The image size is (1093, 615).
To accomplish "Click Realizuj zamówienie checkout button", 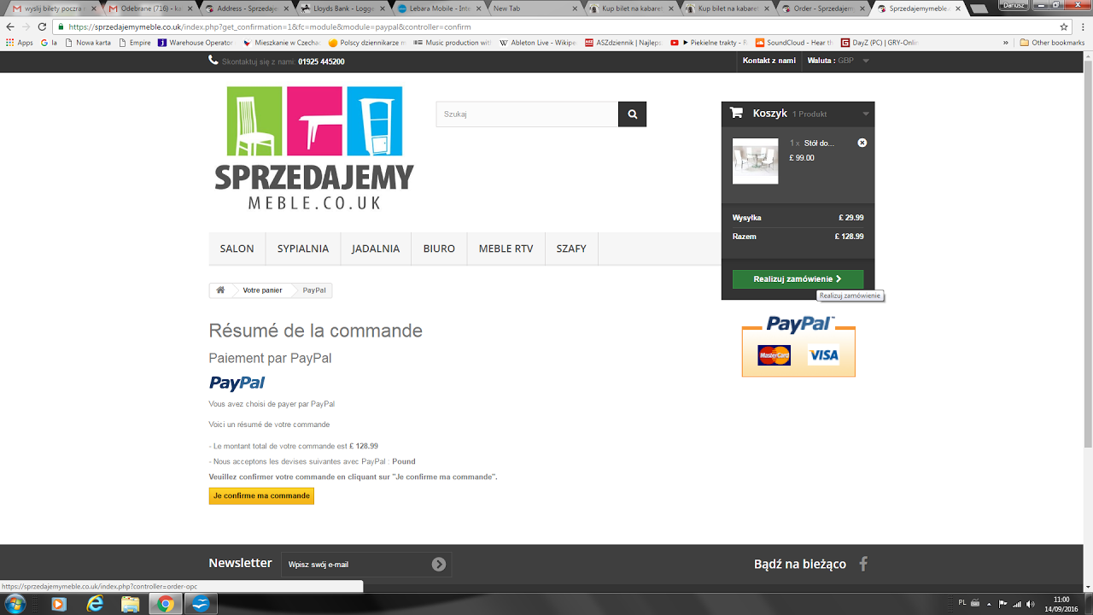I will pos(798,278).
